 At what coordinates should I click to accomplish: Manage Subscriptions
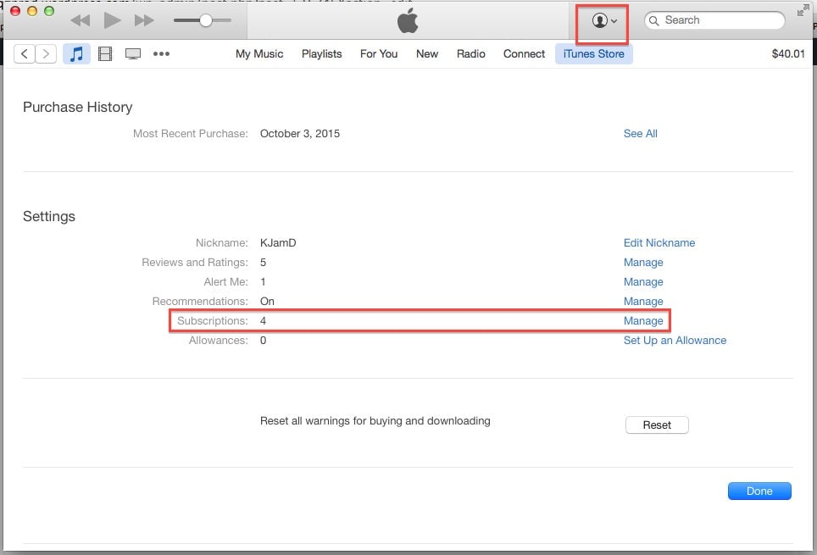[643, 320]
